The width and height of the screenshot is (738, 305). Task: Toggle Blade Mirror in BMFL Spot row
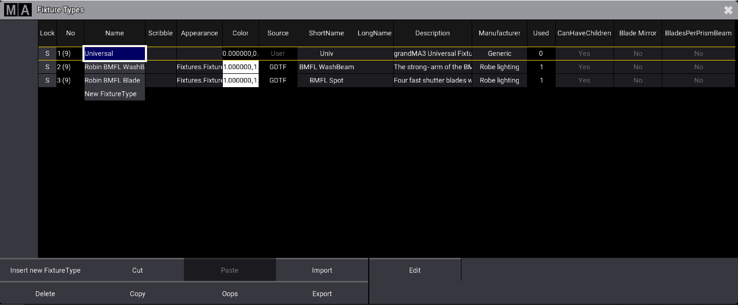[x=638, y=80]
